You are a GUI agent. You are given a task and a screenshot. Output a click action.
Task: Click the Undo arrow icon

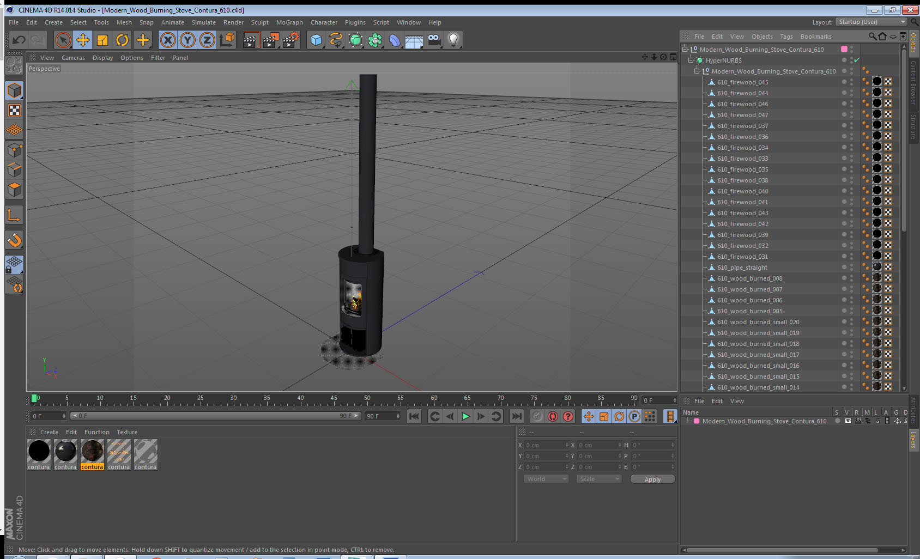point(19,40)
